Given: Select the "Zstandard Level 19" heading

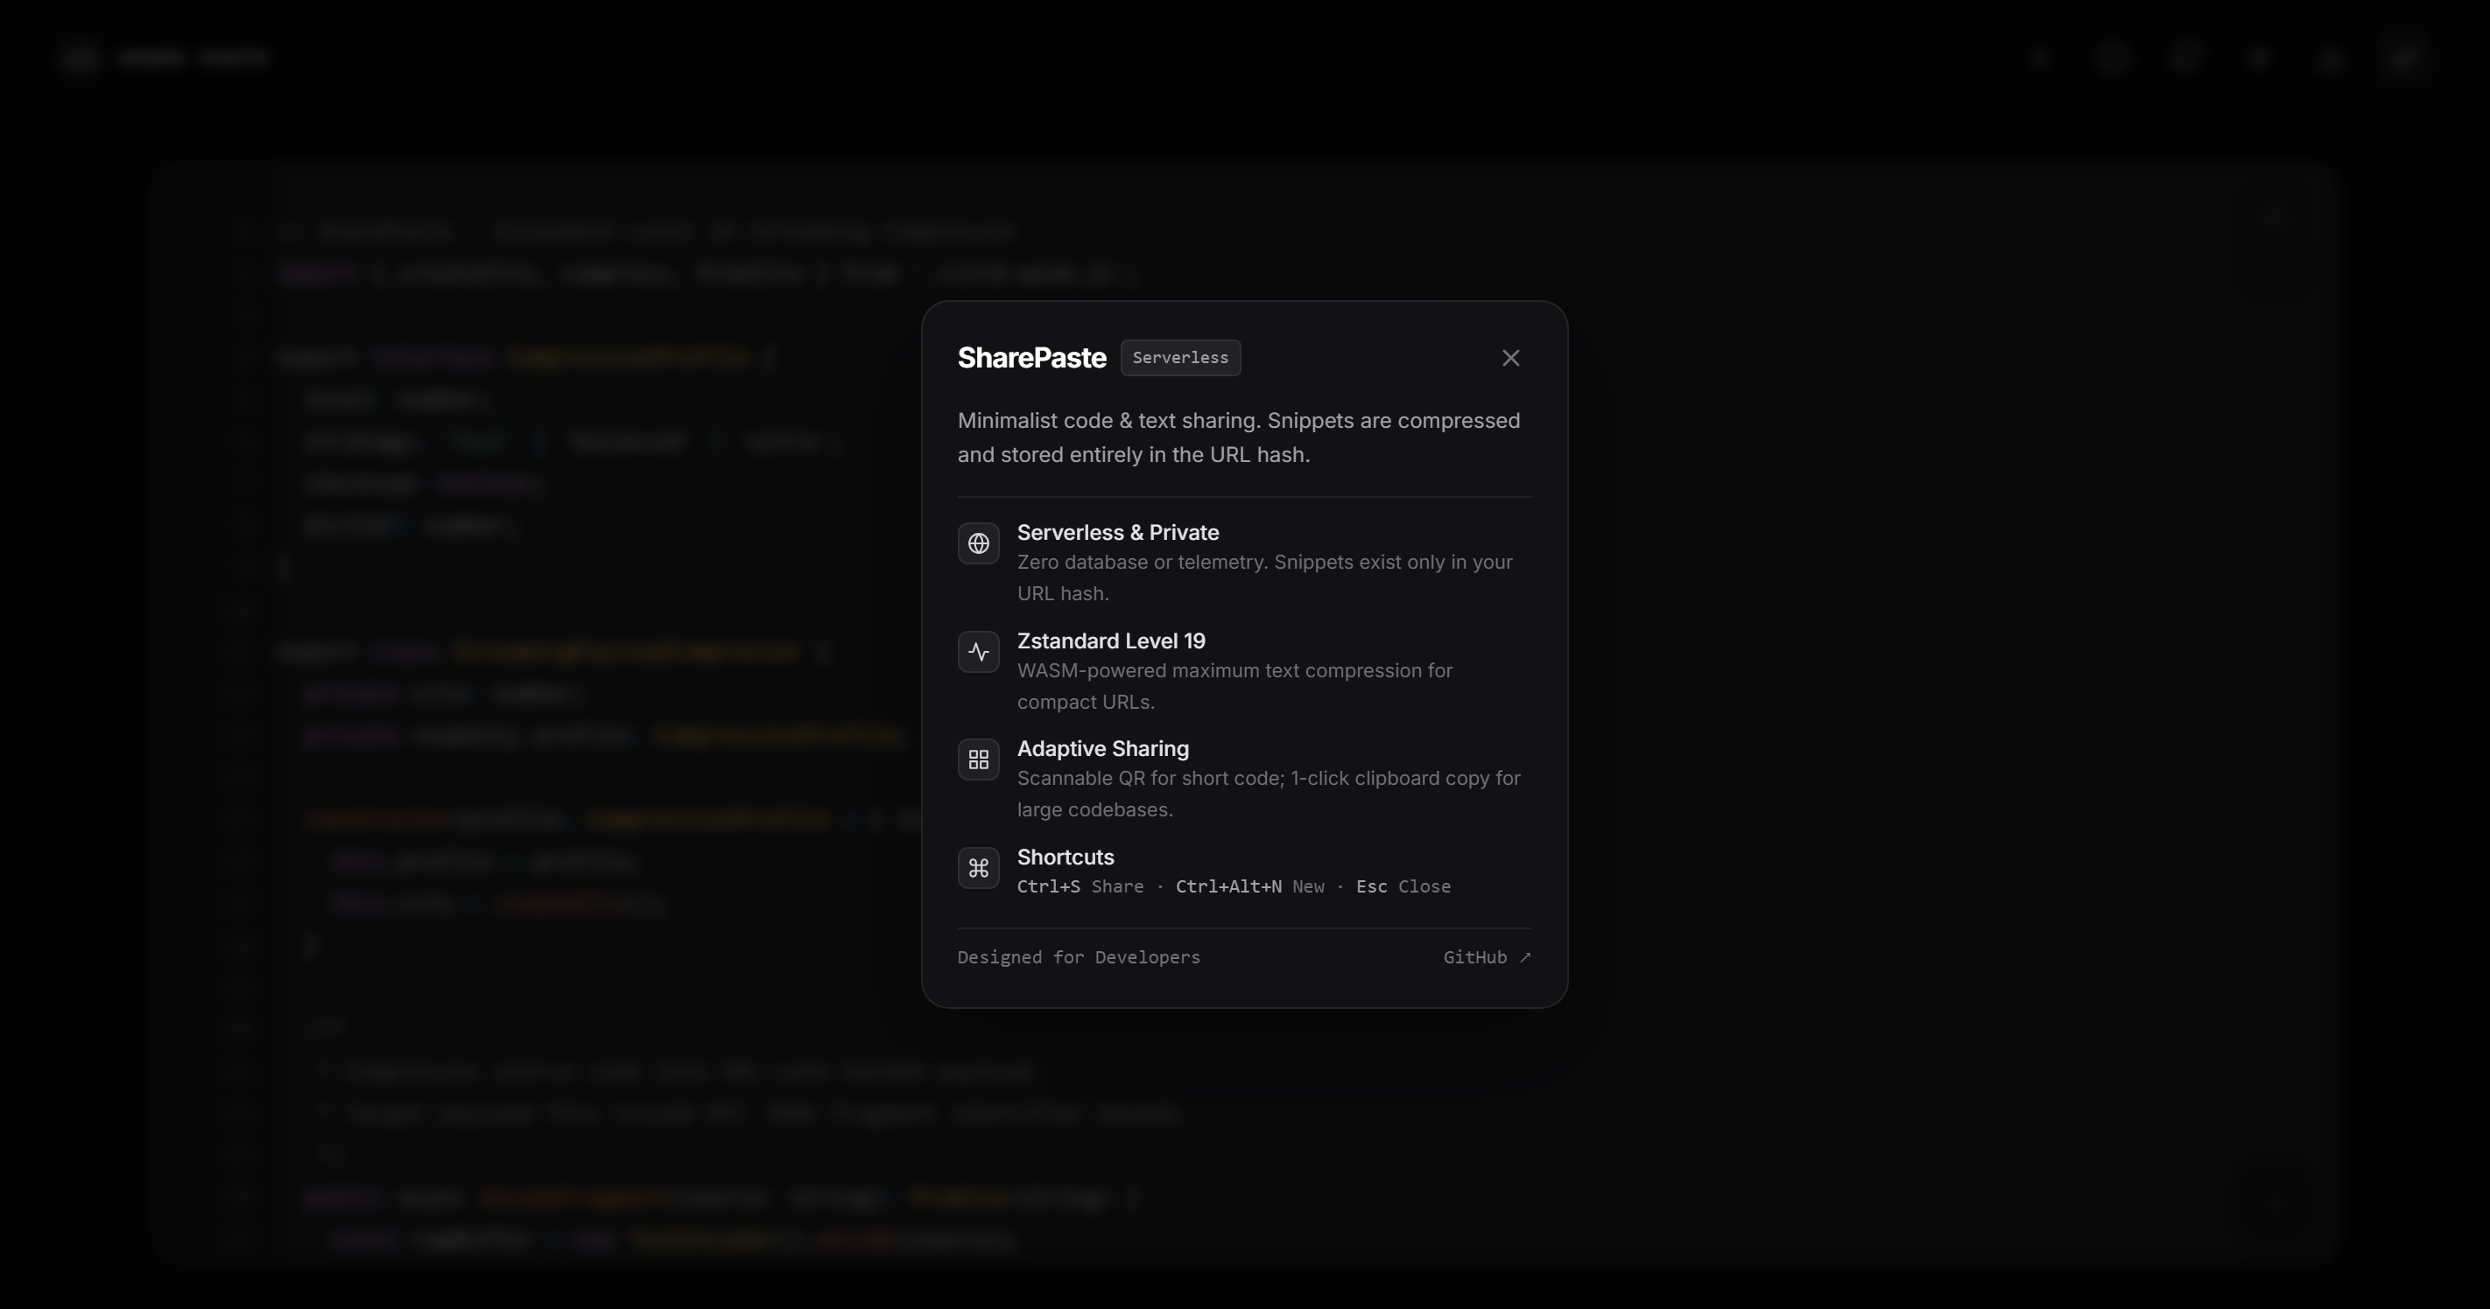Looking at the screenshot, I should pyautogui.click(x=1111, y=640).
